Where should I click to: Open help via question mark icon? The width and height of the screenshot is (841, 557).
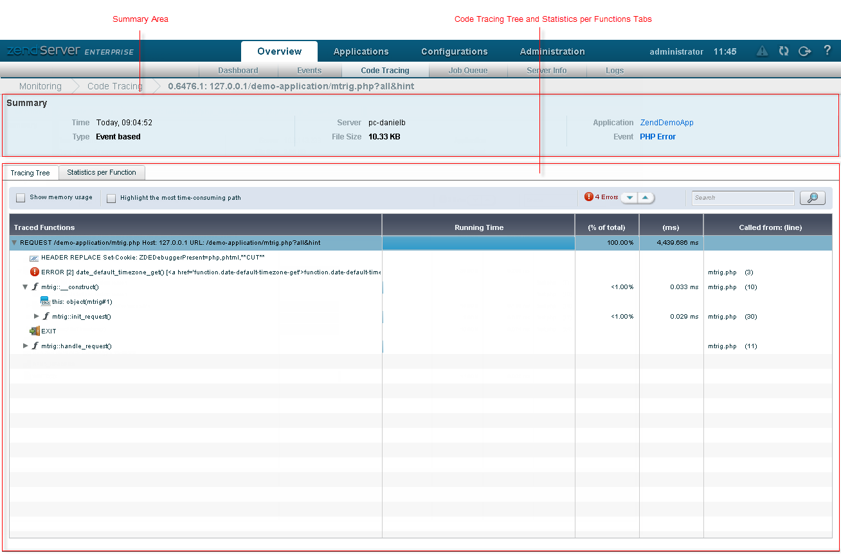(x=827, y=51)
